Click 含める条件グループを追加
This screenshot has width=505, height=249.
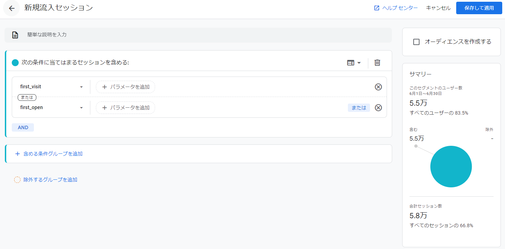pos(53,154)
